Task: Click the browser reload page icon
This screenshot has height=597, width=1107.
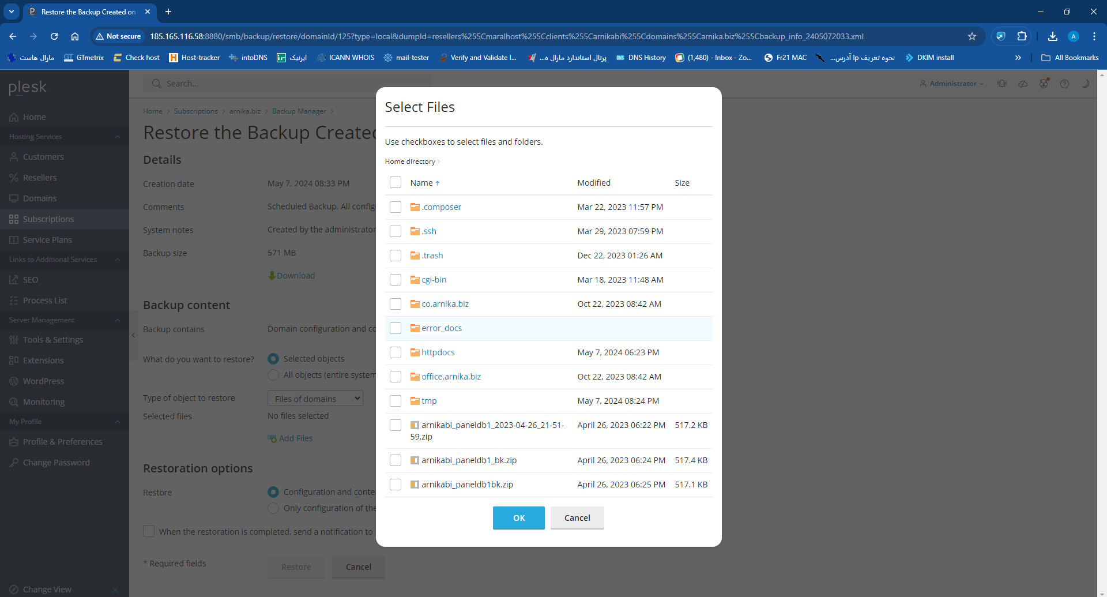Action: point(54,36)
